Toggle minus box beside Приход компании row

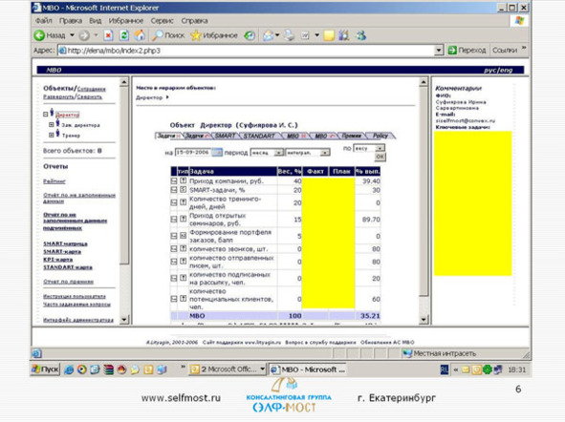(x=174, y=181)
